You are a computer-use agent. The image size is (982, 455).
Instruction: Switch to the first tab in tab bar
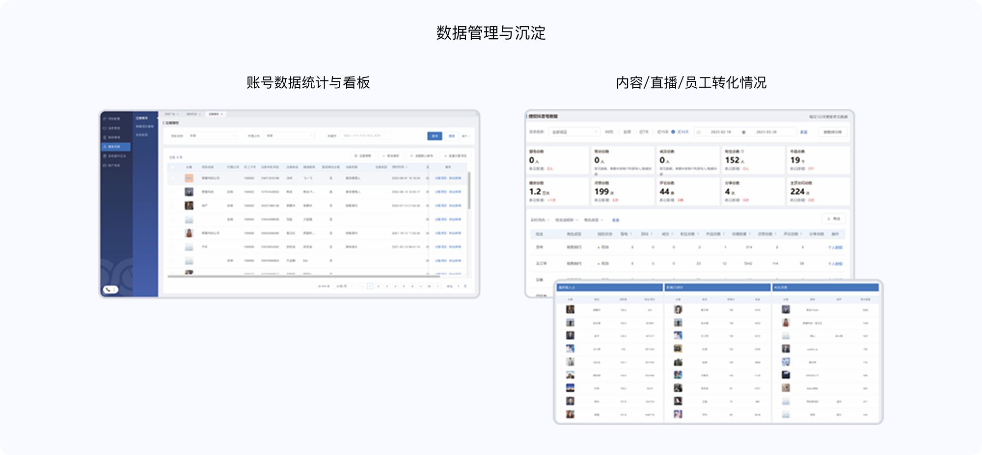pos(170,114)
